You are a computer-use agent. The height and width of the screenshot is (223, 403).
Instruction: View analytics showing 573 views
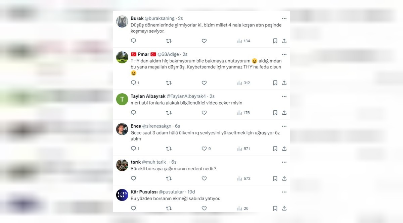click(244, 178)
